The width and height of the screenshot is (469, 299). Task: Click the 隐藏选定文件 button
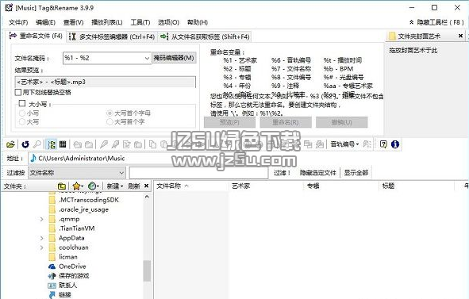click(318, 173)
